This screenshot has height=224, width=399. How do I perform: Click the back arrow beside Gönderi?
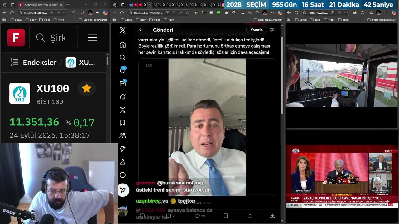141,30
